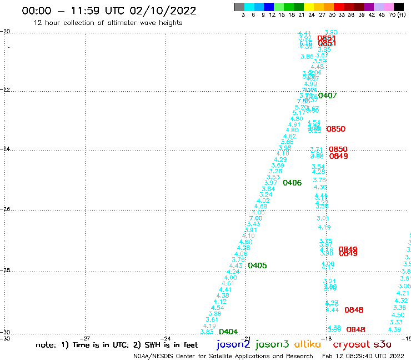Viewport: 411px width, 361px height.
Task: Click the dark blue 12 ft legend swatch
Action: pyautogui.click(x=269, y=7)
